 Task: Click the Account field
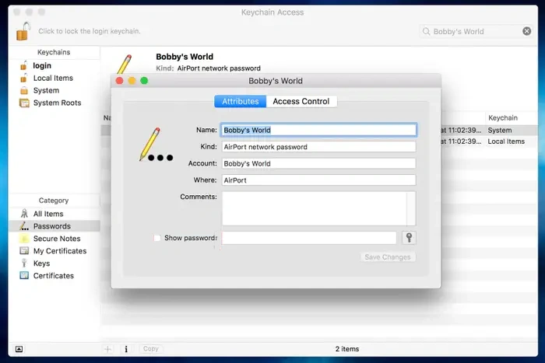[318, 163]
